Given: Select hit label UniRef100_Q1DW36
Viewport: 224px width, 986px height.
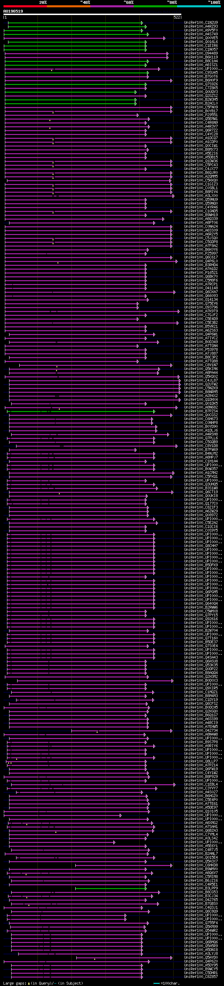Looking at the screenshot, I should pyautogui.click(x=201, y=161).
